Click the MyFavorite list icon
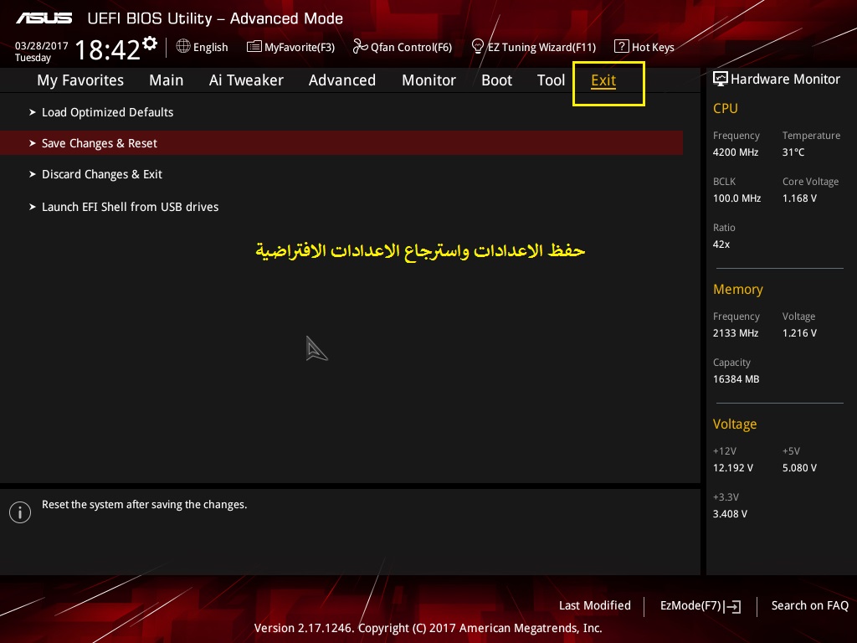This screenshot has height=643, width=857. click(254, 47)
